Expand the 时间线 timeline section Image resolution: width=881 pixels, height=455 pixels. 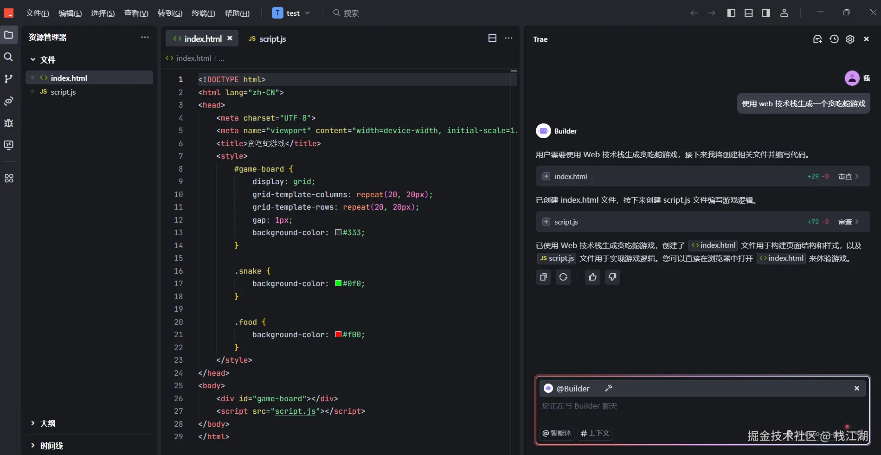(33, 445)
